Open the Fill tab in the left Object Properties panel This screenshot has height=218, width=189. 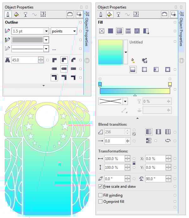16,14
